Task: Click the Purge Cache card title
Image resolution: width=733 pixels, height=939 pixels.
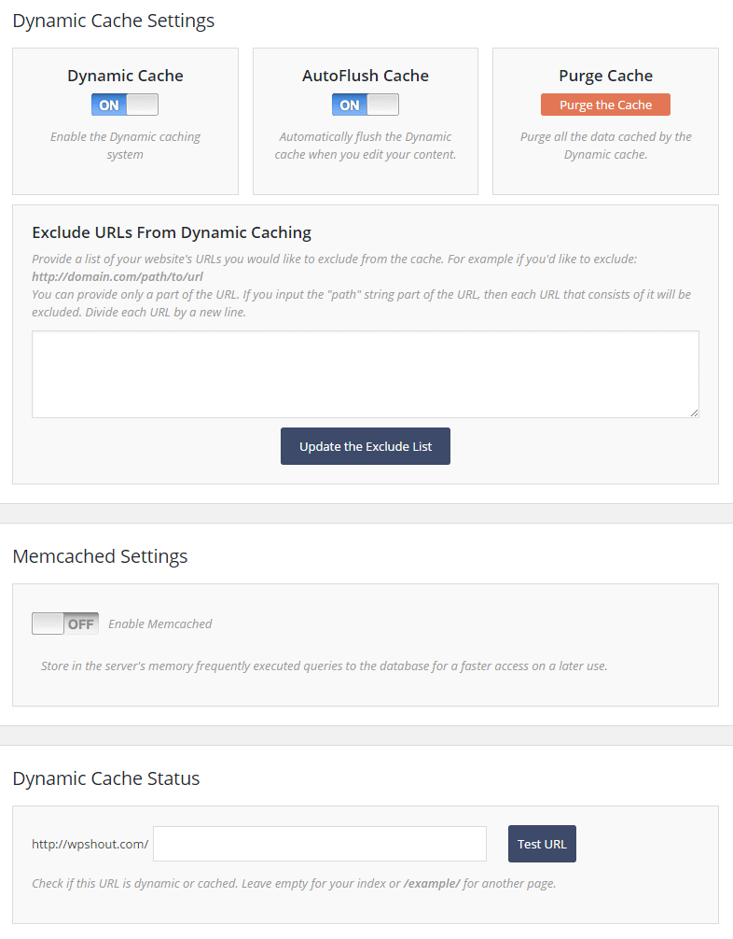Action: pyautogui.click(x=605, y=76)
